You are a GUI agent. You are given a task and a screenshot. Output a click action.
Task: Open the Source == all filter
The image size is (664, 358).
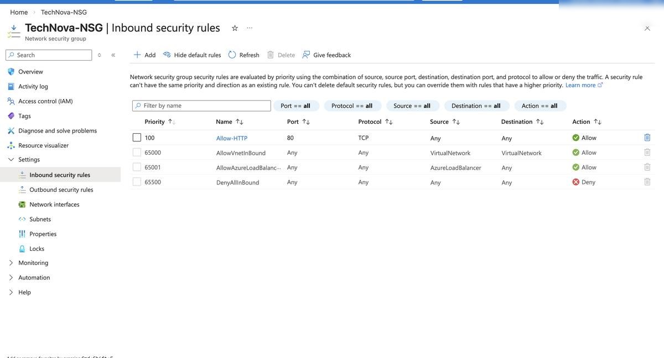(x=412, y=106)
